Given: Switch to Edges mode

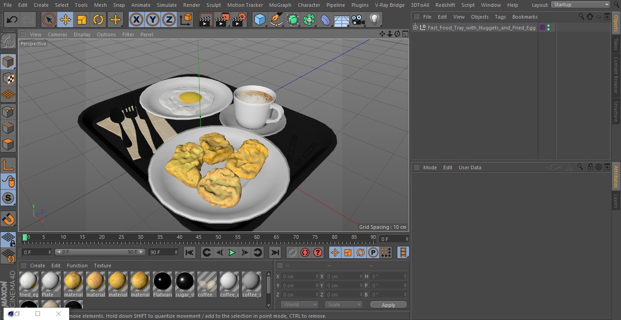Looking at the screenshot, I should coord(8,128).
